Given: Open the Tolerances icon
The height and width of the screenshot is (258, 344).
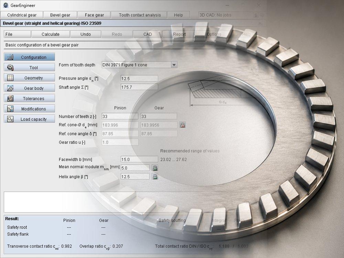Looking at the screenshot, I should (x=10, y=98).
